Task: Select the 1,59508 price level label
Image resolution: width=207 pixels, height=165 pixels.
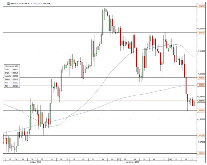Action: pos(201,85)
